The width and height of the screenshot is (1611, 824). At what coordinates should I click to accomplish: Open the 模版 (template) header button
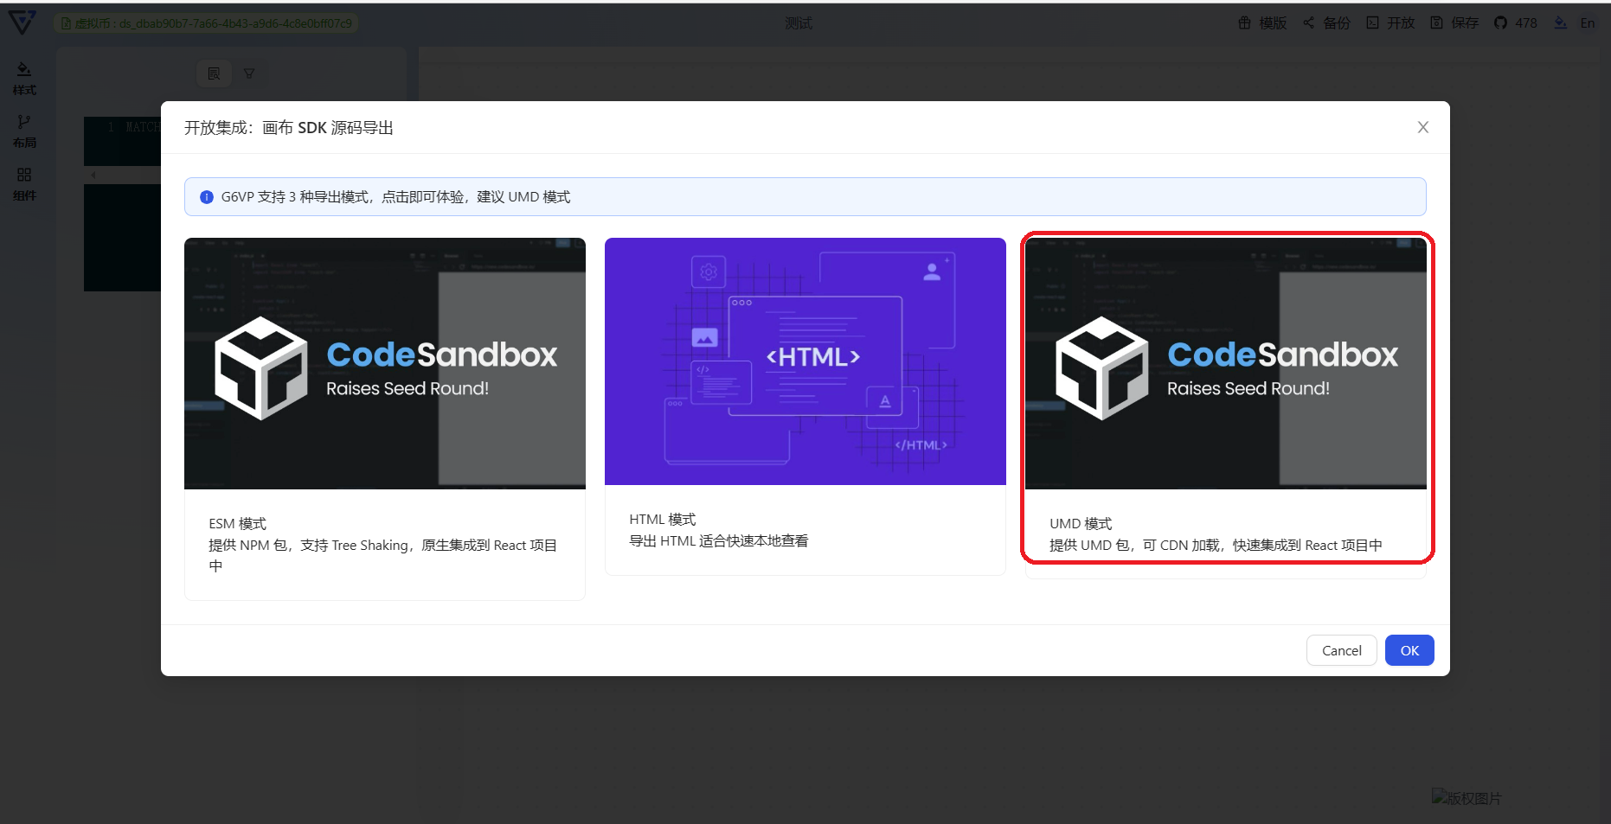(x=1262, y=23)
